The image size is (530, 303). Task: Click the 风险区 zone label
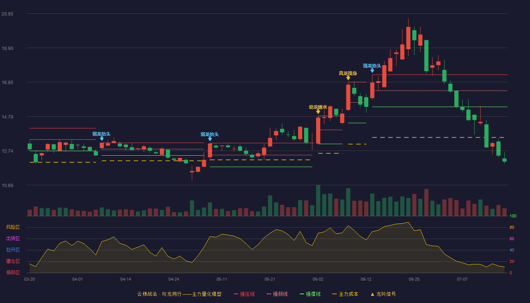13,227
